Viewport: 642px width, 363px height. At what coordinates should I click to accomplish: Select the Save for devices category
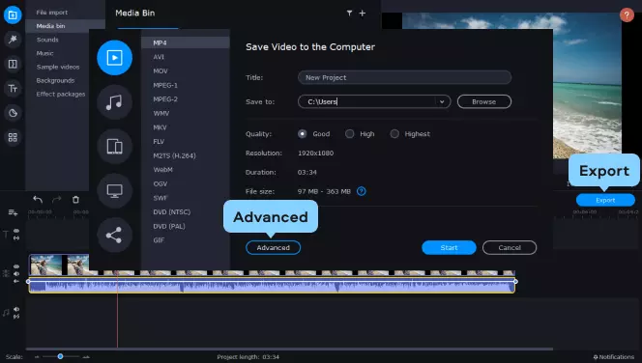click(115, 147)
